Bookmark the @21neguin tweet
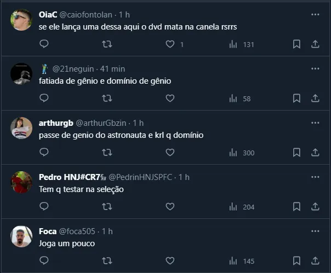The image size is (331, 273). coord(296,98)
